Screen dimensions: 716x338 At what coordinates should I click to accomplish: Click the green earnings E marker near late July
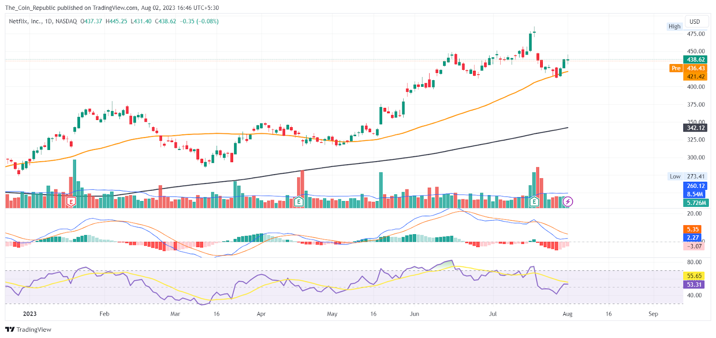(534, 202)
